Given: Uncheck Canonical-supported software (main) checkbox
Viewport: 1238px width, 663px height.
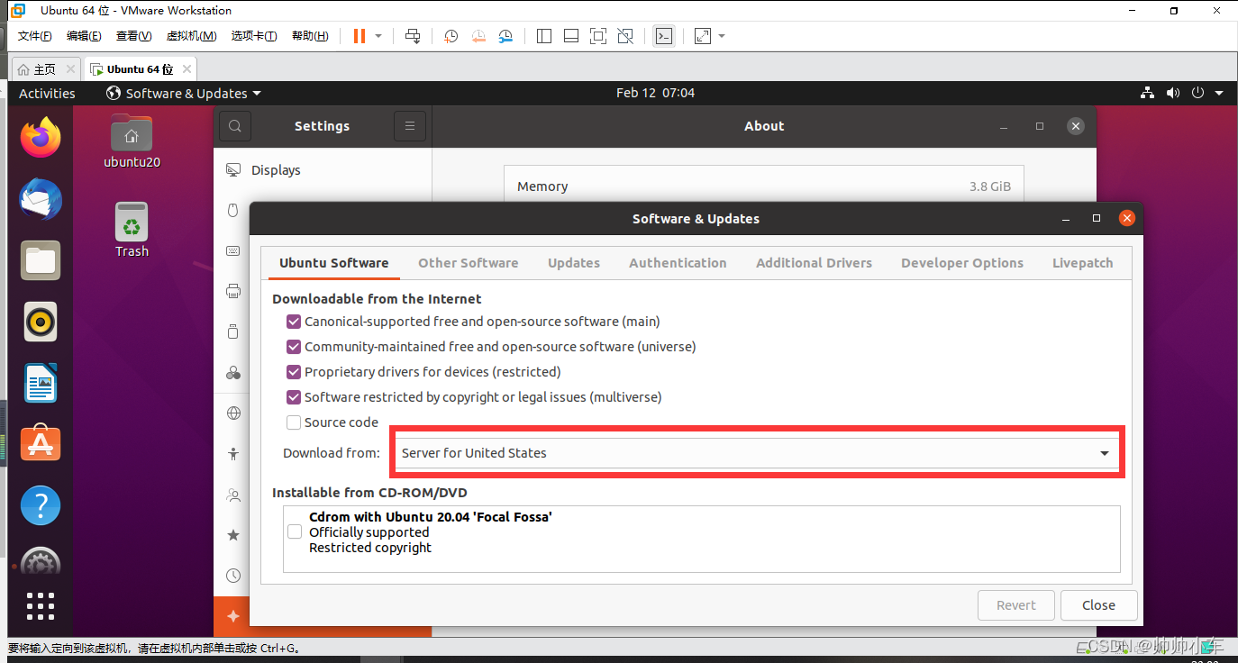Looking at the screenshot, I should 294,322.
